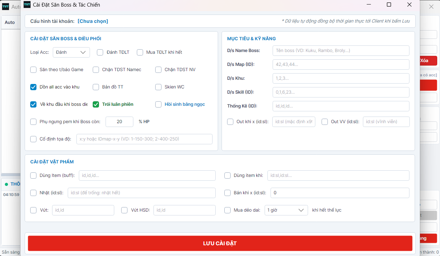Open the Loại Acc dropdown
This screenshot has width=440, height=256.
click(x=71, y=52)
